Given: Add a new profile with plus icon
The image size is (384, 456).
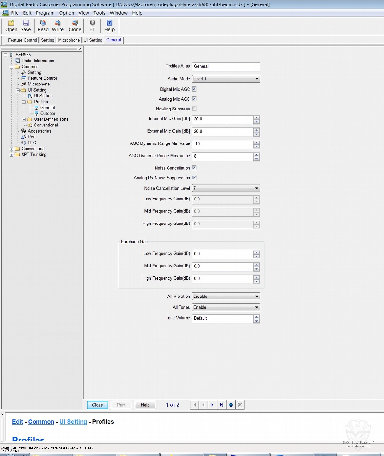Looking at the screenshot, I should (x=231, y=405).
